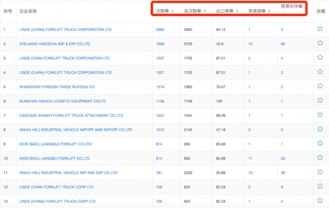Viewport: 329px width, 208px height.
Task: Star the CASCADE XIAMEN FORKLIFT row
Action: point(320,114)
